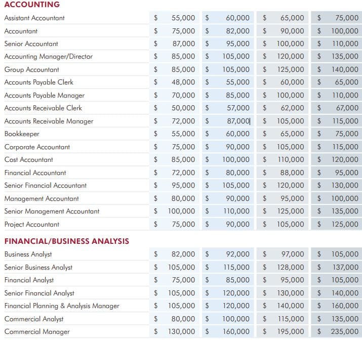Select the Bookkeeper row label
Viewport: 362px width, 343px height.
(22, 134)
